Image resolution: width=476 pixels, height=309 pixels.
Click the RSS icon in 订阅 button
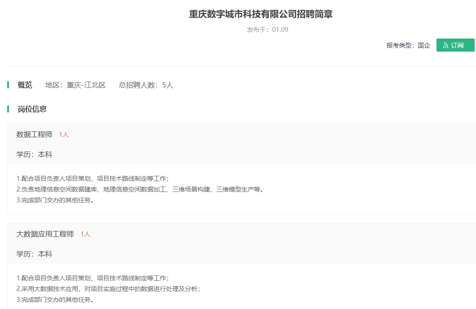(x=445, y=46)
